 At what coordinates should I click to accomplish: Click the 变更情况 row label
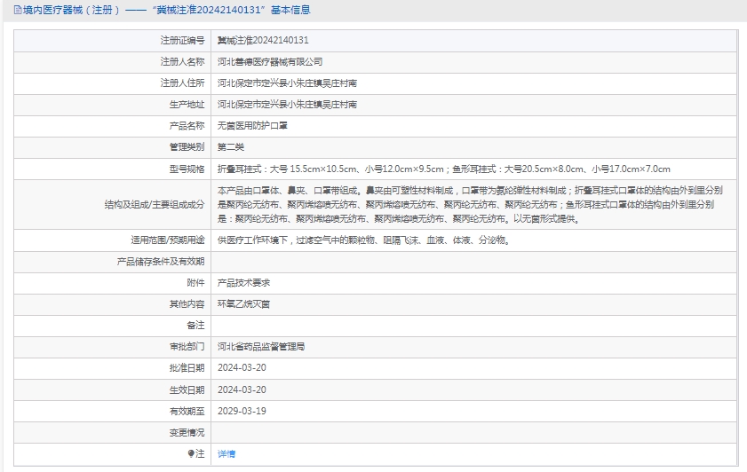coord(187,432)
